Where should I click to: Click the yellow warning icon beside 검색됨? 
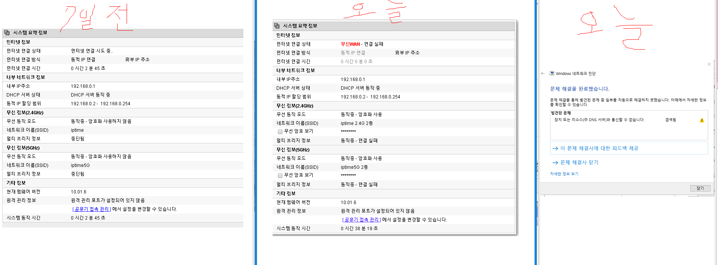click(x=702, y=120)
